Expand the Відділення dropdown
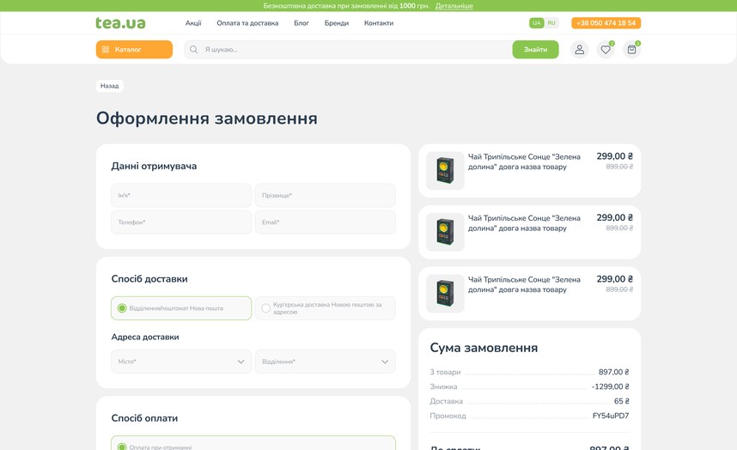 click(326, 362)
